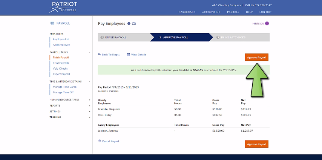Screen dimensions: 322x160
Task: Open Print Payrolls in sidebar
Action: point(61,63)
